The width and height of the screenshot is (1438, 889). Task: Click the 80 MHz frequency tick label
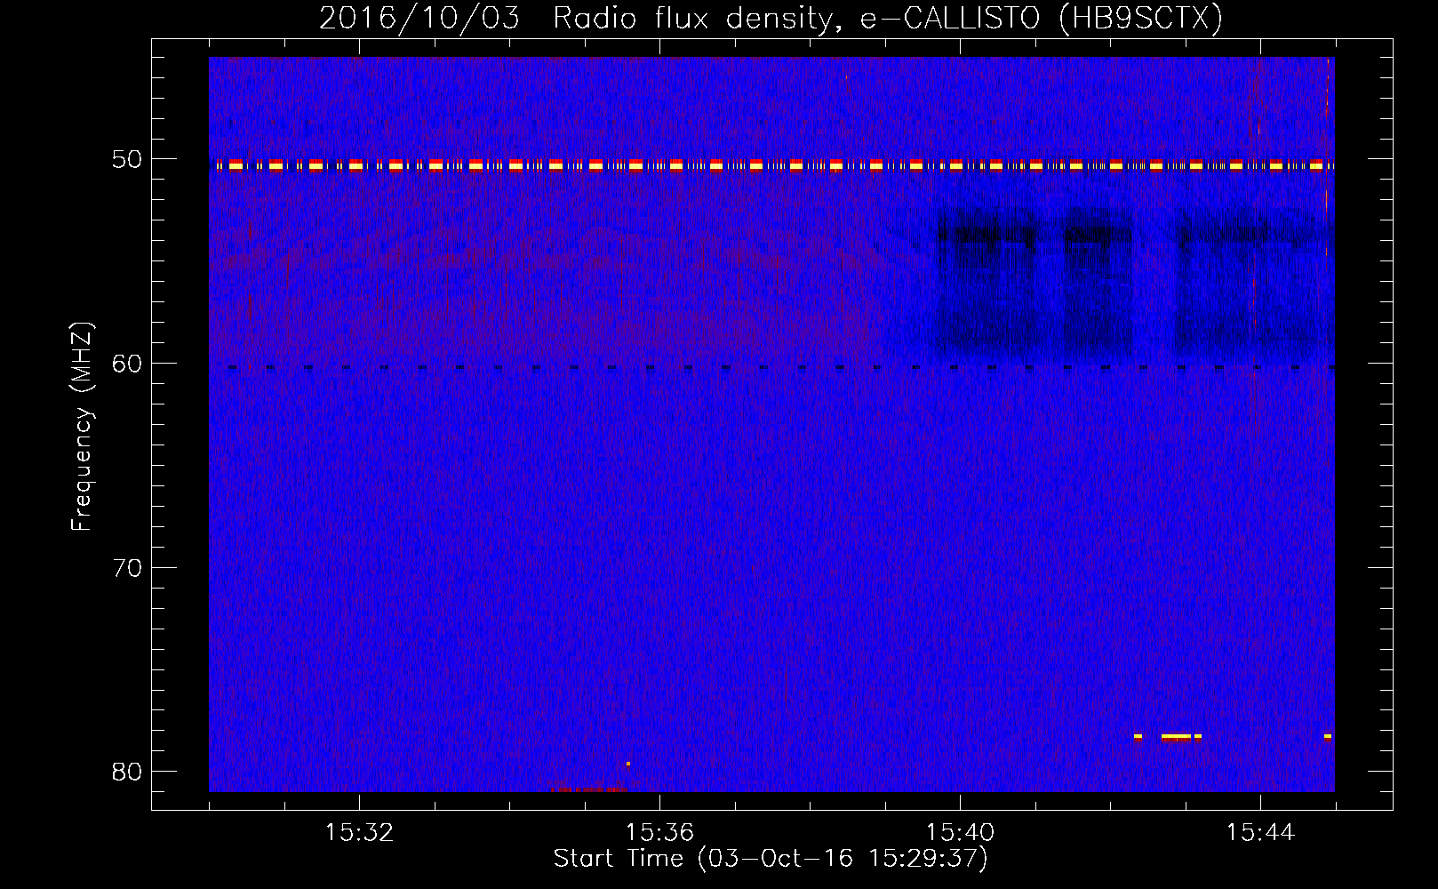[x=127, y=771]
